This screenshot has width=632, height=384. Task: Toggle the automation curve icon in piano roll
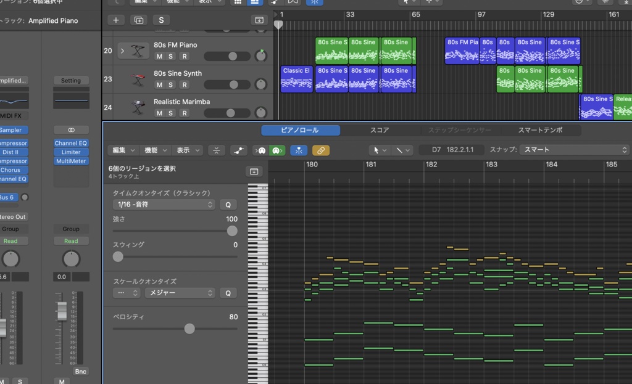(x=239, y=150)
